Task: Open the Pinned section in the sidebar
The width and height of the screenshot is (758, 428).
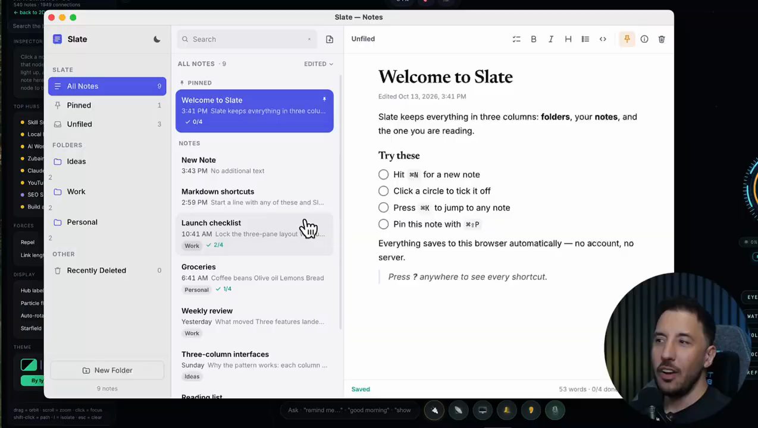Action: (107, 105)
